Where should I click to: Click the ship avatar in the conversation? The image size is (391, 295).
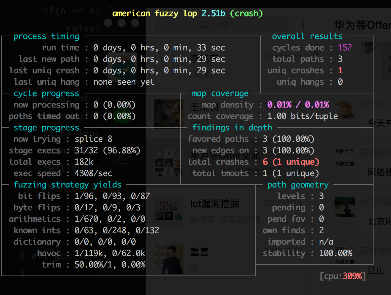coord(344,207)
